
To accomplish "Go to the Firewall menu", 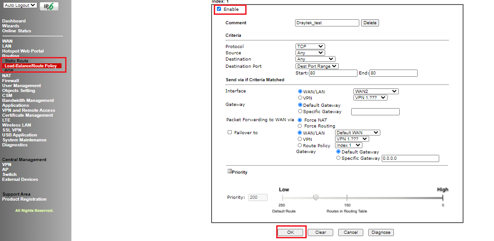I will [10, 81].
